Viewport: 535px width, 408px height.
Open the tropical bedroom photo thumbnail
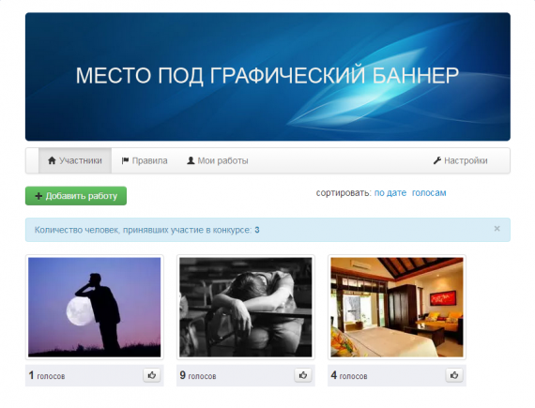pyautogui.click(x=397, y=307)
